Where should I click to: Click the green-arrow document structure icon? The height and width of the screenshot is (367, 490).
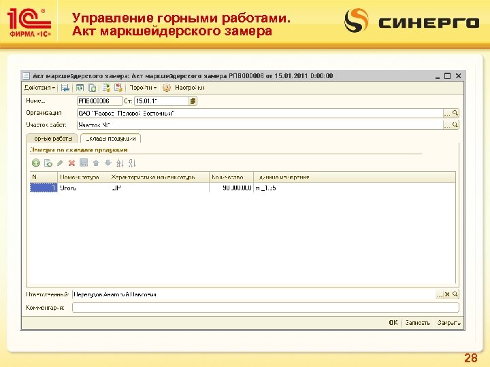pyautogui.click(x=106, y=88)
